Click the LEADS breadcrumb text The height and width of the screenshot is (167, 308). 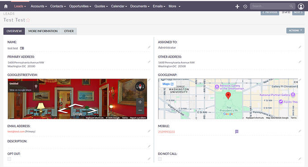click(x=9, y=14)
